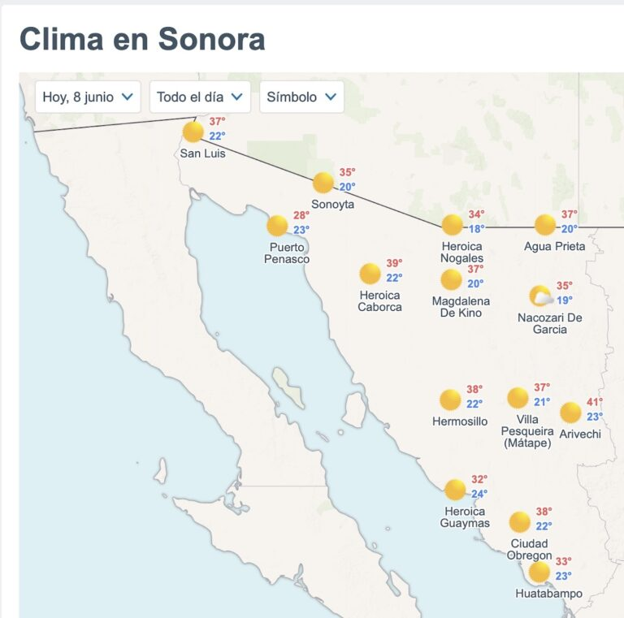Click the Magdalena De Kino label
Screen dimensions: 624x618
click(x=461, y=307)
